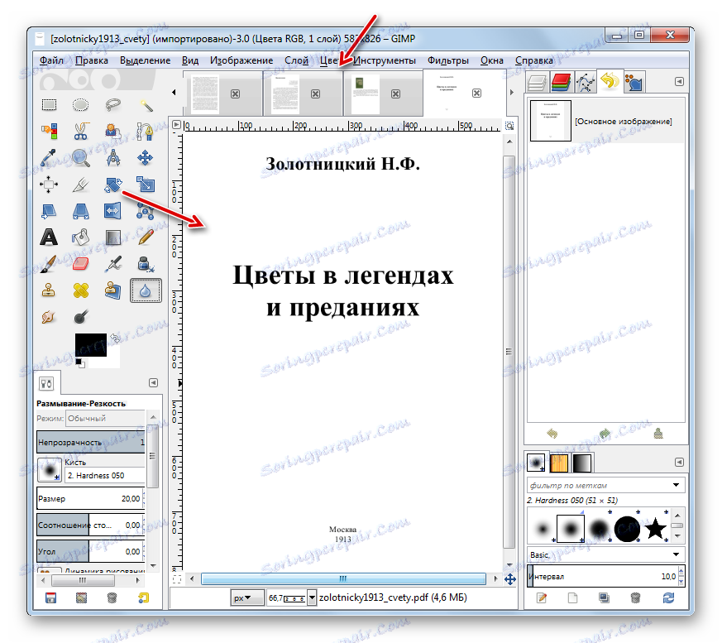Adjust the Интервал spacing slider
This screenshot has width=722, height=643.
[606, 576]
